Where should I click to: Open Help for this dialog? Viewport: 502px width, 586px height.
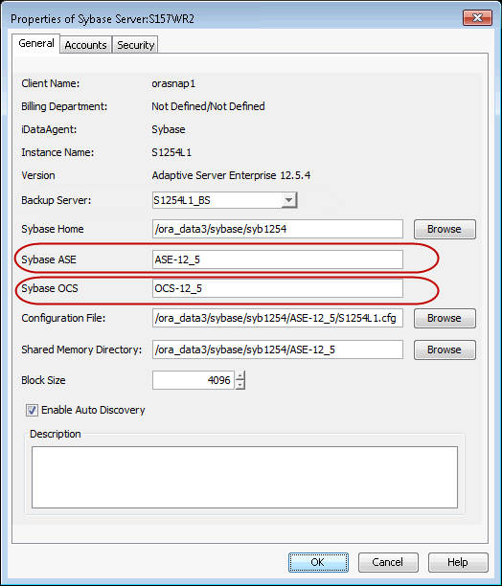click(x=458, y=562)
